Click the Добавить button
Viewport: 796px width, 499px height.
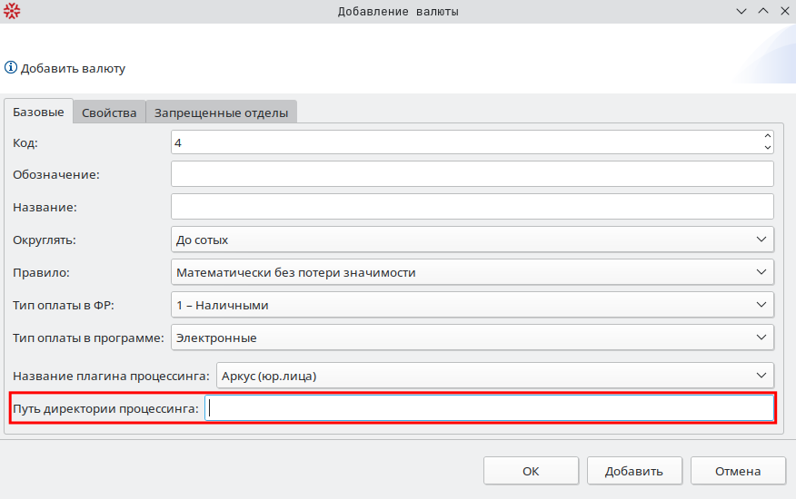[633, 471]
